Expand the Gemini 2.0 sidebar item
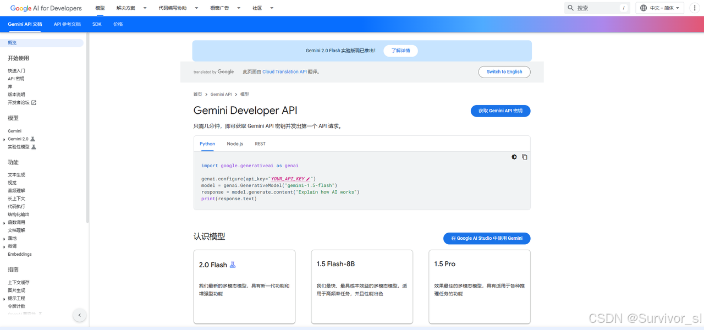 [x=4, y=140]
